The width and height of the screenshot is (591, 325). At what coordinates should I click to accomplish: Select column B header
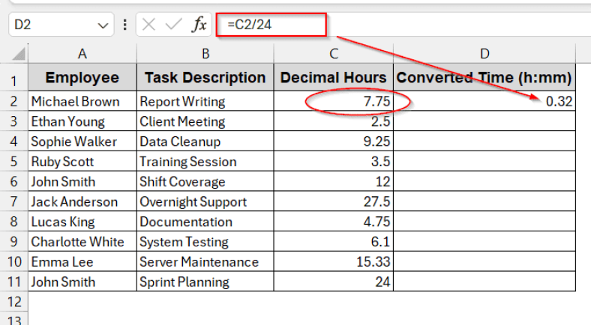[205, 54]
